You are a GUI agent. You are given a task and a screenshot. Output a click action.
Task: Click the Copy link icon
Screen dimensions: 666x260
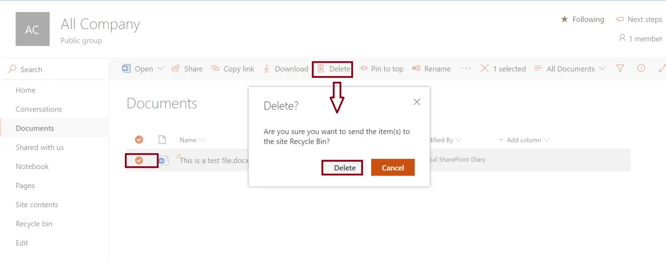[215, 68]
